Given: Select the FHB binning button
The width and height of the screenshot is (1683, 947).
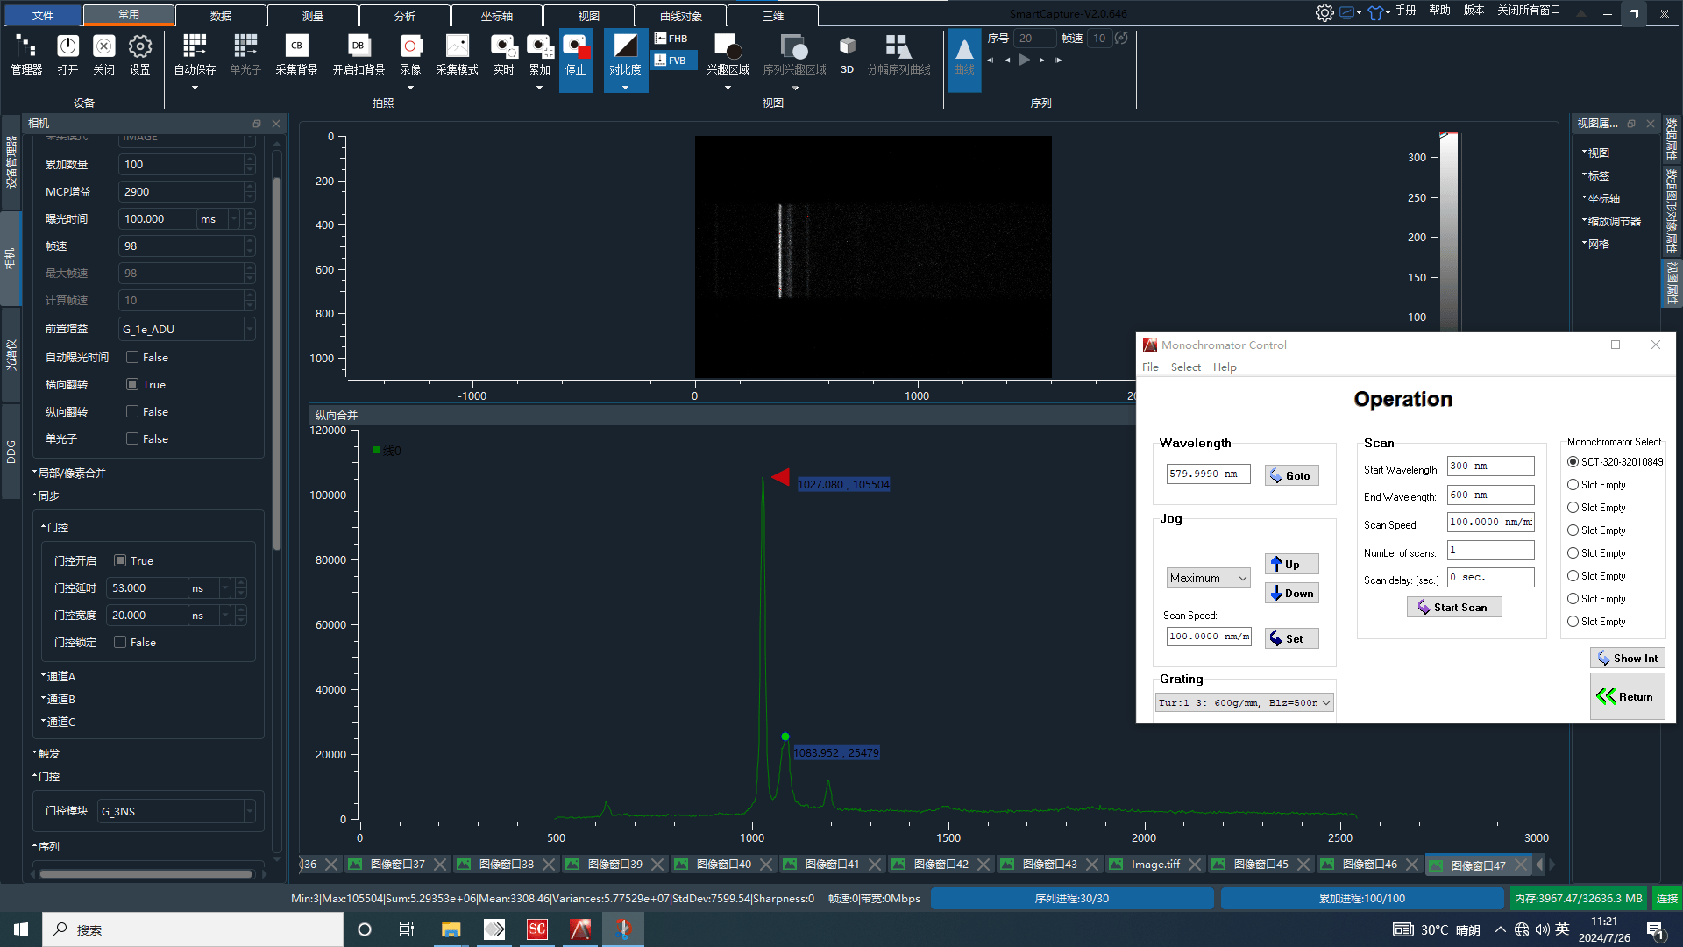Looking at the screenshot, I should click(672, 39).
